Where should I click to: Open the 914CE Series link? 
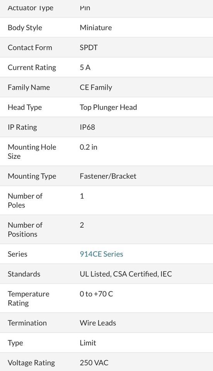101,254
